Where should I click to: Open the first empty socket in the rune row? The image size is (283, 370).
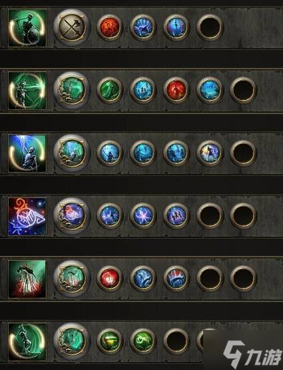click(210, 215)
